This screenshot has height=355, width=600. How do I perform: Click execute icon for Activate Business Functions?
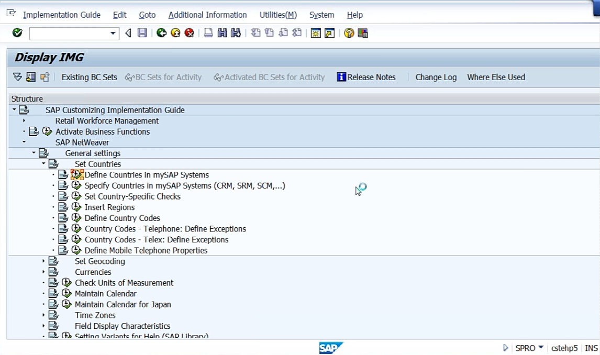tap(47, 131)
